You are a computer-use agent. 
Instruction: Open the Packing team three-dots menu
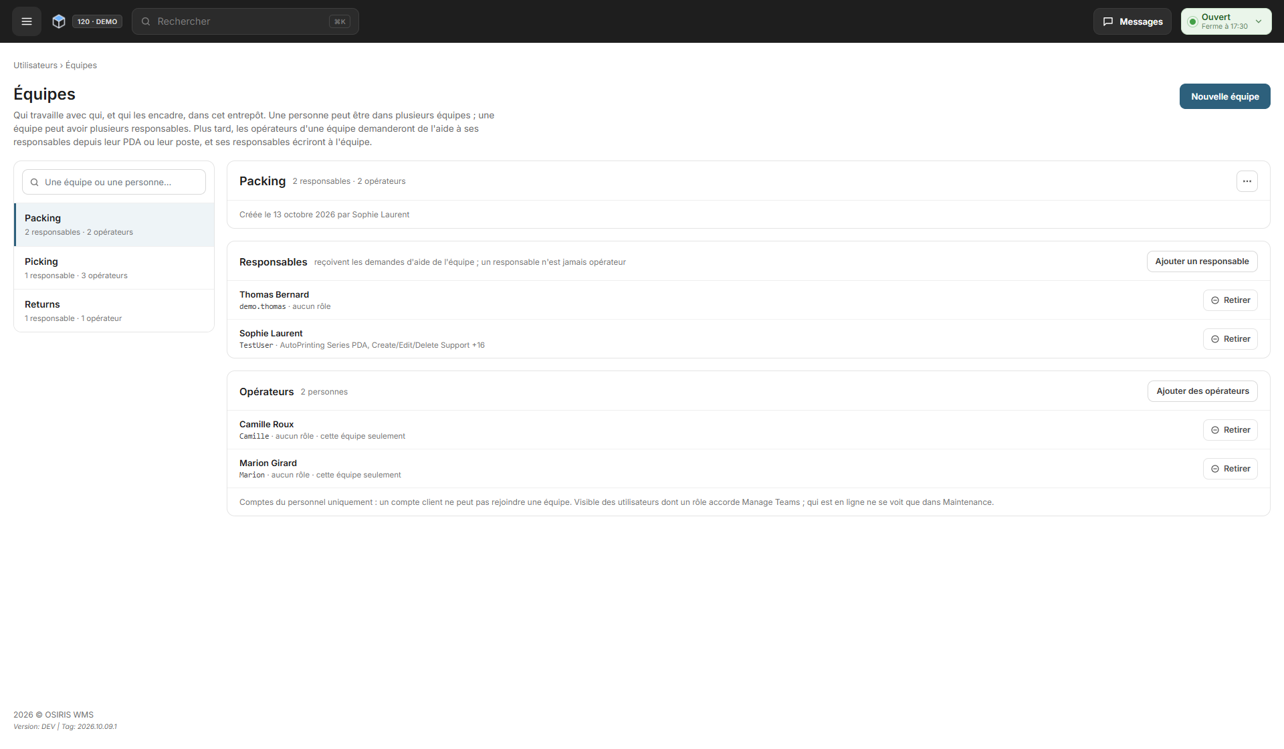point(1247,181)
